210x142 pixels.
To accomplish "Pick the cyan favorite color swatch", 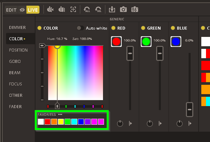I will (x=74, y=122).
